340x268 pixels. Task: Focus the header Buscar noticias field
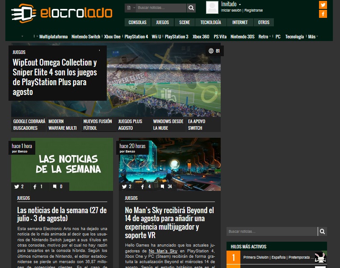coord(161,8)
